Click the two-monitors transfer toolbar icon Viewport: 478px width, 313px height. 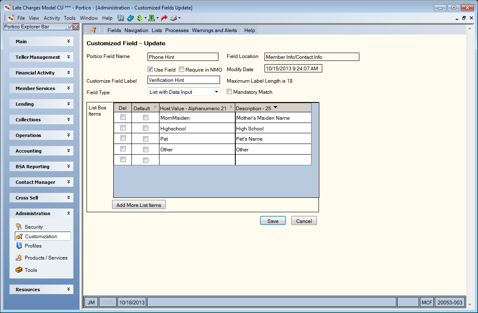121,18
